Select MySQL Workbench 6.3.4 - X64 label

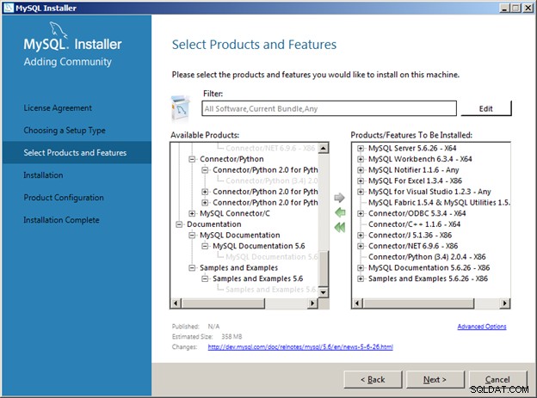[420, 159]
